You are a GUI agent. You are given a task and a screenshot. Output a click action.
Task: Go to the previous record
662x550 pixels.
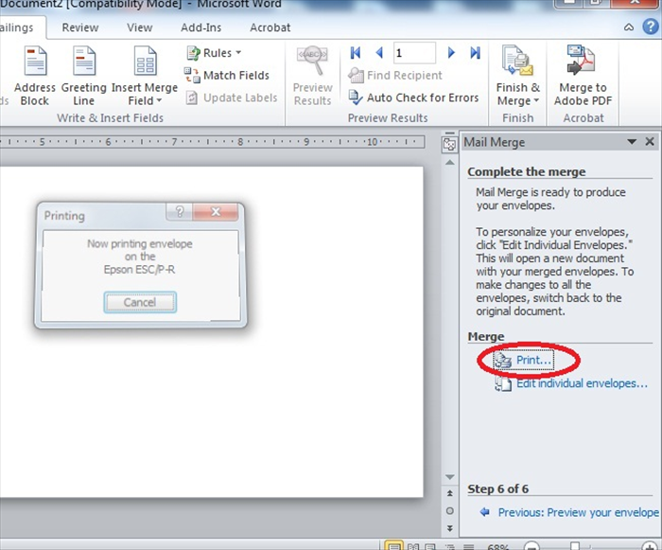[x=378, y=53]
